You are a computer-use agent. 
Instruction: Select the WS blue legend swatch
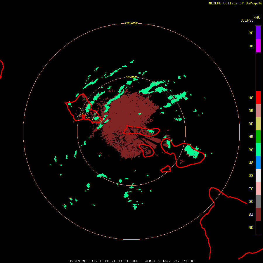[x=258, y=162]
